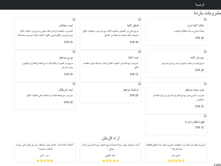Click SYR 15 price on قهوة مقطرة باردة card
This screenshot has width=221, height=166.
(199, 127)
